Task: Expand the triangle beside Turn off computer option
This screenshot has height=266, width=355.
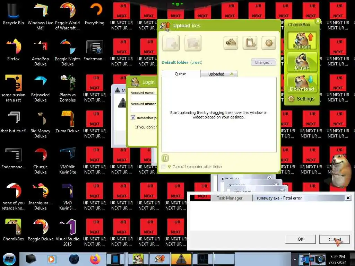Action: pyautogui.click(x=169, y=167)
